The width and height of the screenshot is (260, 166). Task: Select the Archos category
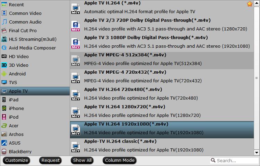coord(35,134)
